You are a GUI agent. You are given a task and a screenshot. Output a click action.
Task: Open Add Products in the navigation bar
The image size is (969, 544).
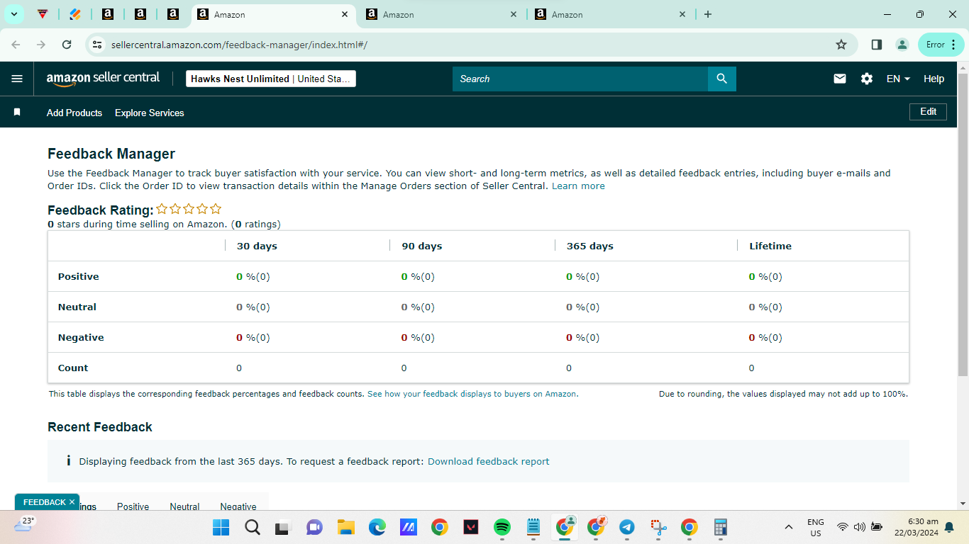coord(74,113)
